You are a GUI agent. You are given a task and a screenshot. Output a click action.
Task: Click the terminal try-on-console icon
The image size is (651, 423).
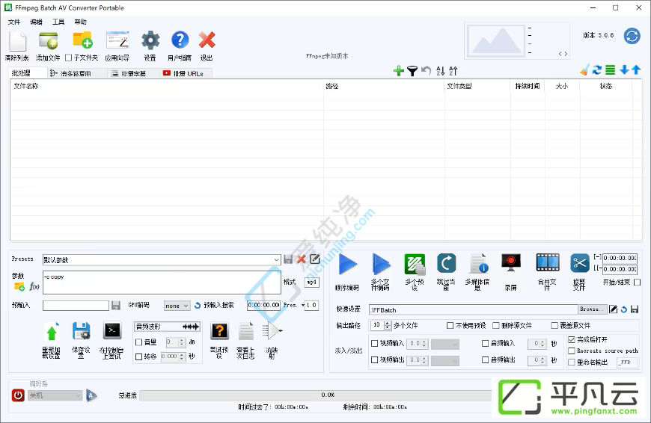coord(112,331)
